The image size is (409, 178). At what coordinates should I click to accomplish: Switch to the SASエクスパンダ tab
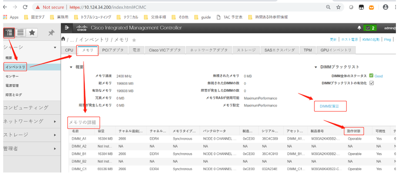(x=279, y=50)
